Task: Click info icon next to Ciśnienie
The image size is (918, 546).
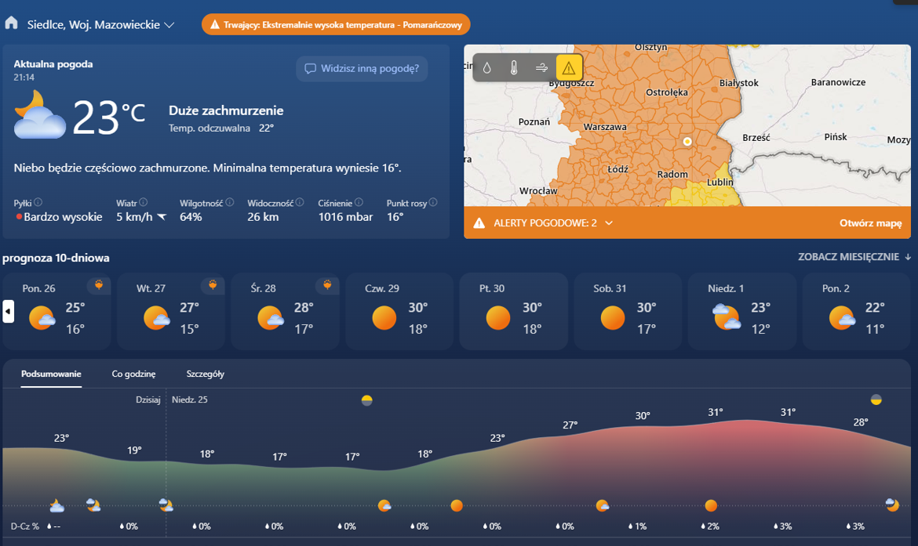Action: 359,202
